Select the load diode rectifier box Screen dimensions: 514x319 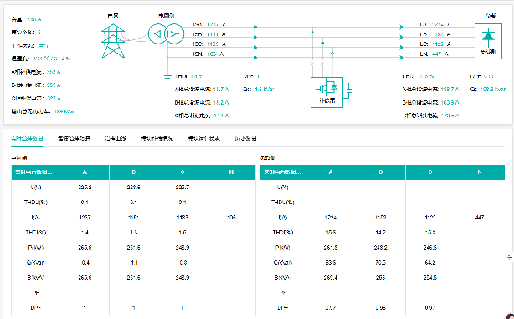click(488, 41)
